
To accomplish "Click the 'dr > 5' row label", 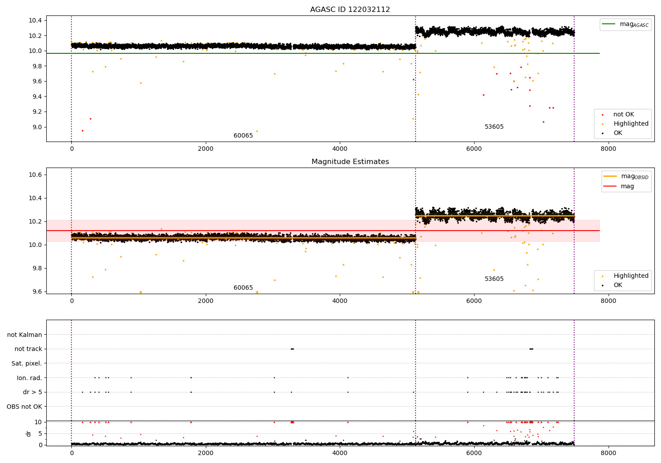I will click(x=33, y=392).
